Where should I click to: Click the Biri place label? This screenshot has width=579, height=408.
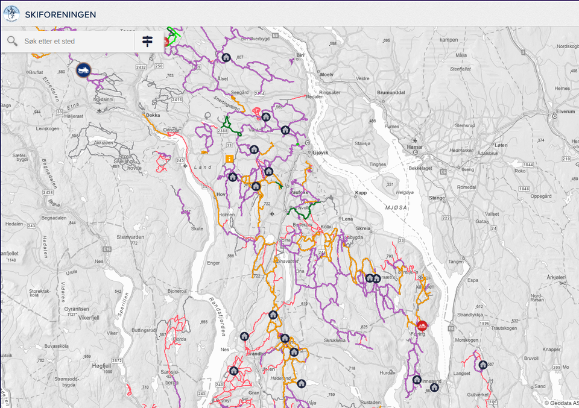click(x=300, y=55)
